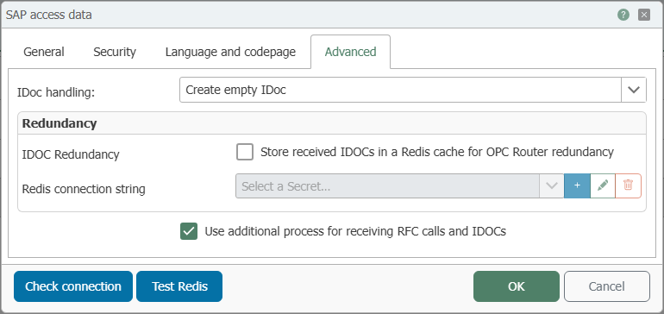Click the Select a Secret input field
Viewport: 664px width, 314px height.
[387, 185]
